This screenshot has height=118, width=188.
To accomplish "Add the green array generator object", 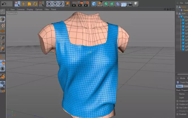I will click(x=112, y=4).
